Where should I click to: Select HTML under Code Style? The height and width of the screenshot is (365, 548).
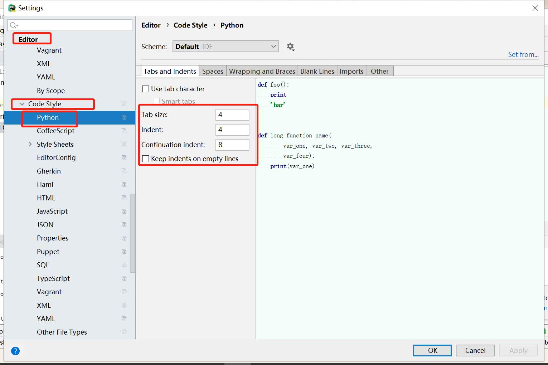(46, 198)
